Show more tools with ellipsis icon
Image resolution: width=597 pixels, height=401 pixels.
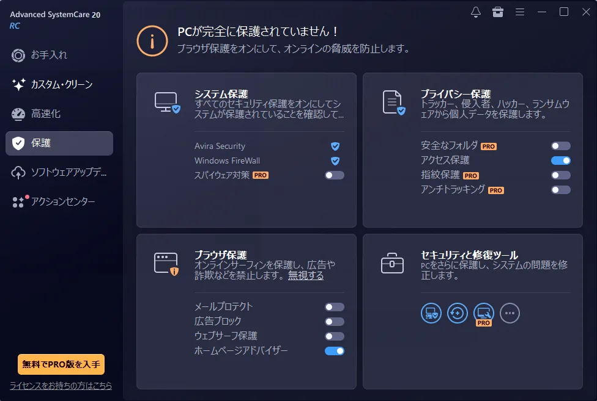pyautogui.click(x=510, y=313)
